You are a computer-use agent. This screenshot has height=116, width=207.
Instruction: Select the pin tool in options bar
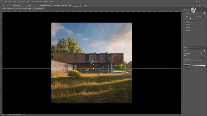8,5
